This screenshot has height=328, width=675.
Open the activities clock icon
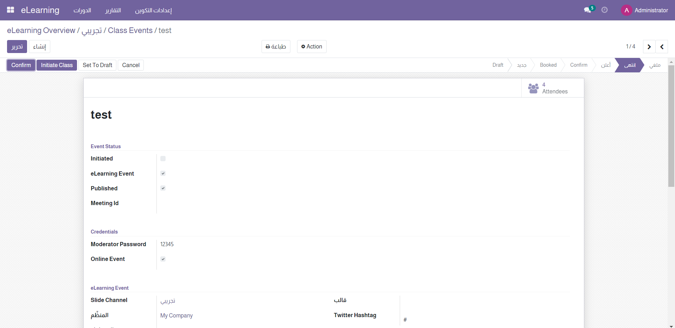coord(604,10)
